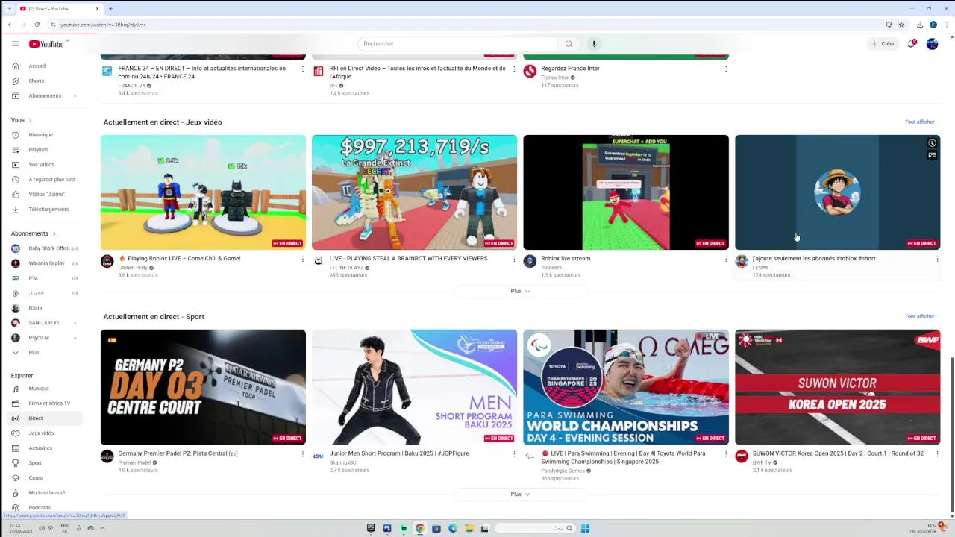Viewport: 955px width, 537px height.
Task: Open Men Short Program Baku 2025 thumbnail
Action: pos(414,387)
